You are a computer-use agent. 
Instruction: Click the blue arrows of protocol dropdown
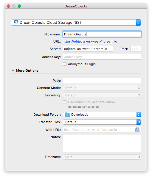138,23
